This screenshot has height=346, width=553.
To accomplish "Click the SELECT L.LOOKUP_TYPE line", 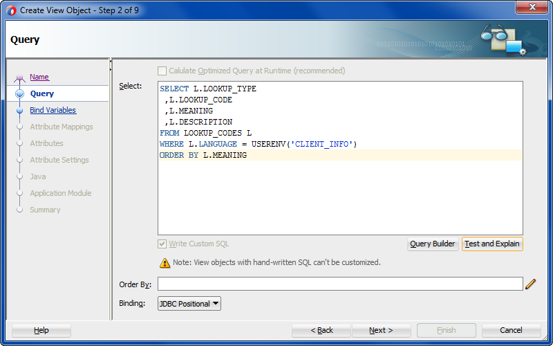I will click(208, 89).
